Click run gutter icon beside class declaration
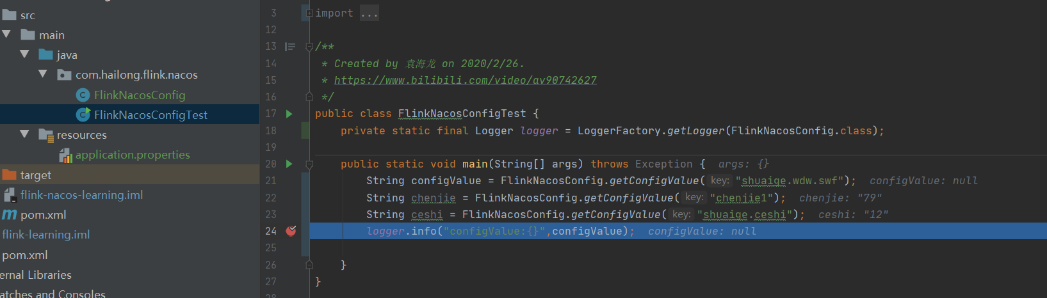The height and width of the screenshot is (298, 1047). 289,114
